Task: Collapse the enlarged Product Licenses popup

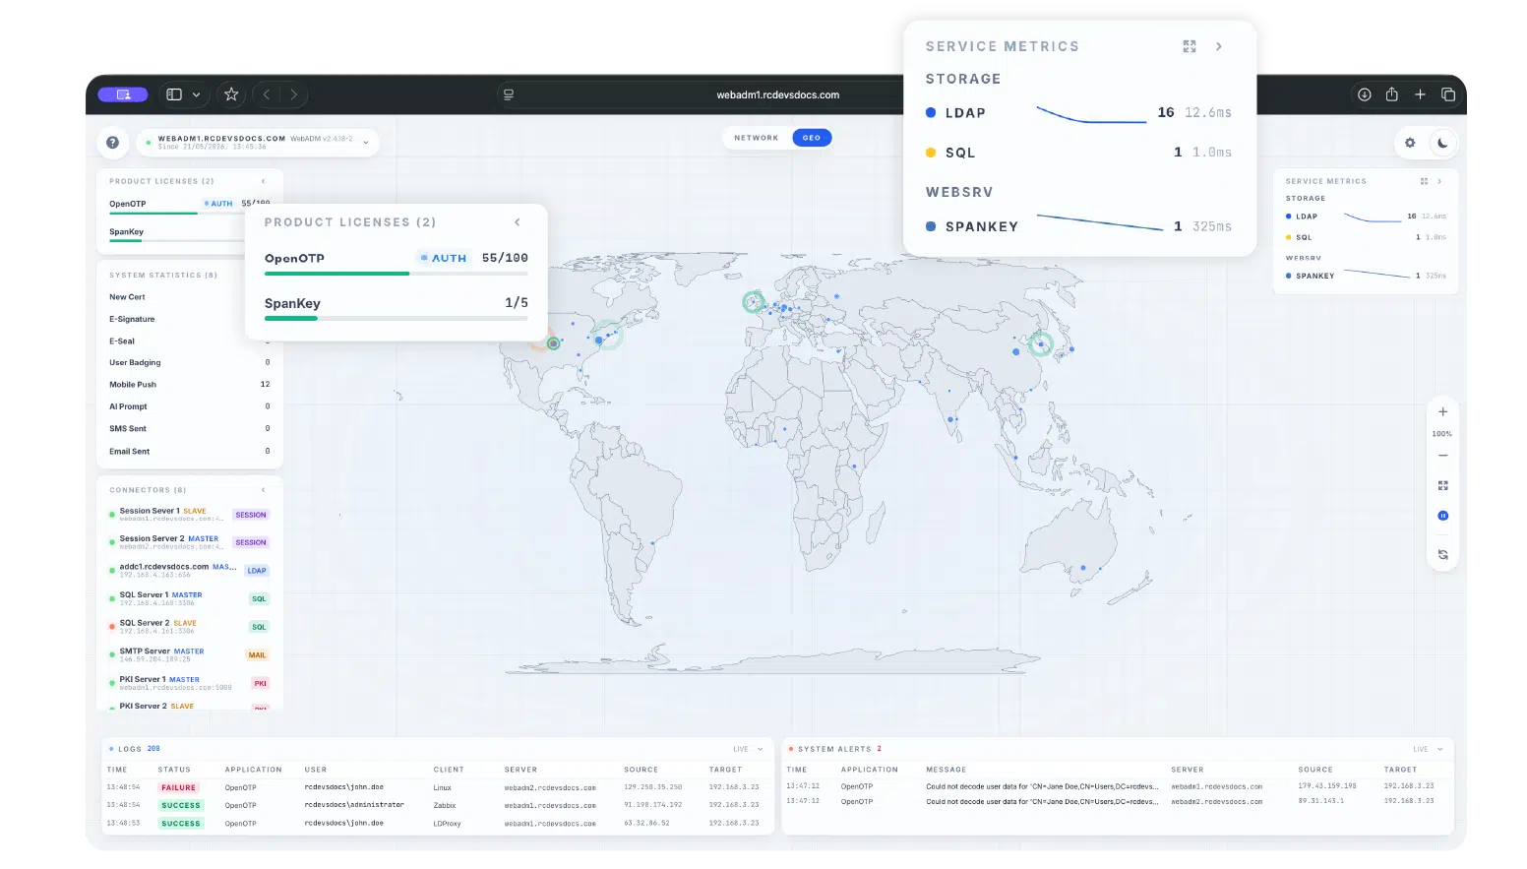Action: (x=518, y=222)
